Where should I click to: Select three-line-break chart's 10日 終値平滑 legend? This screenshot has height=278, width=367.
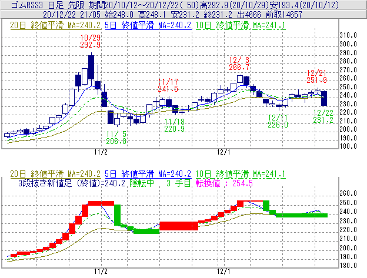coord(241,174)
